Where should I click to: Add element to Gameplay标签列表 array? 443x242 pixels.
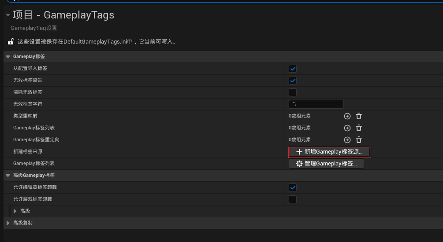click(x=347, y=128)
